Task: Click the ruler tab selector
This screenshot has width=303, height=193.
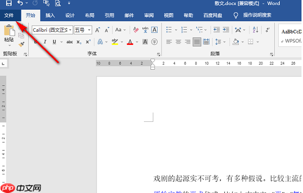Action: tap(4, 64)
